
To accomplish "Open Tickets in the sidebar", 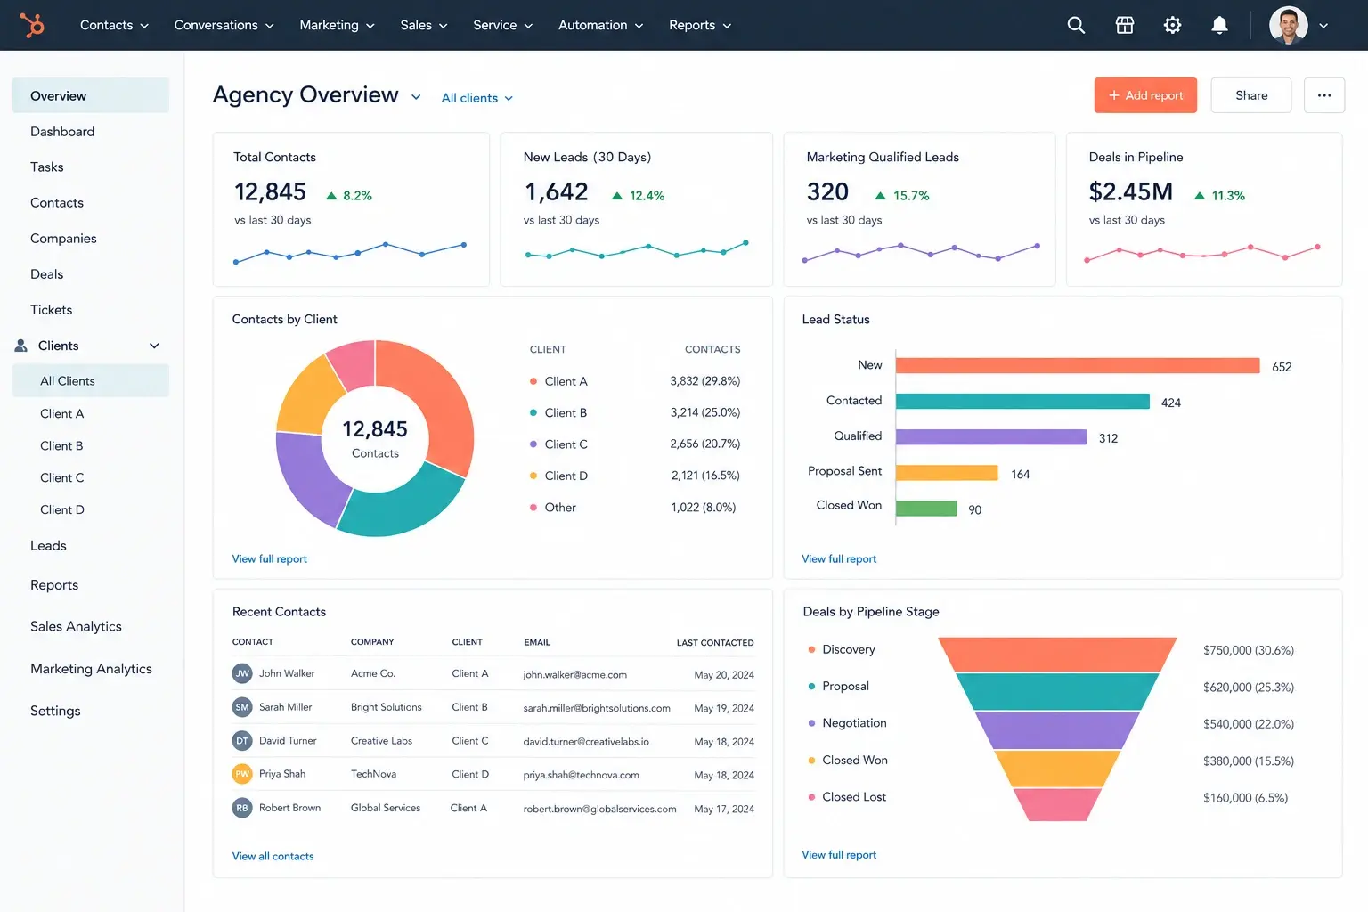I will 52,310.
